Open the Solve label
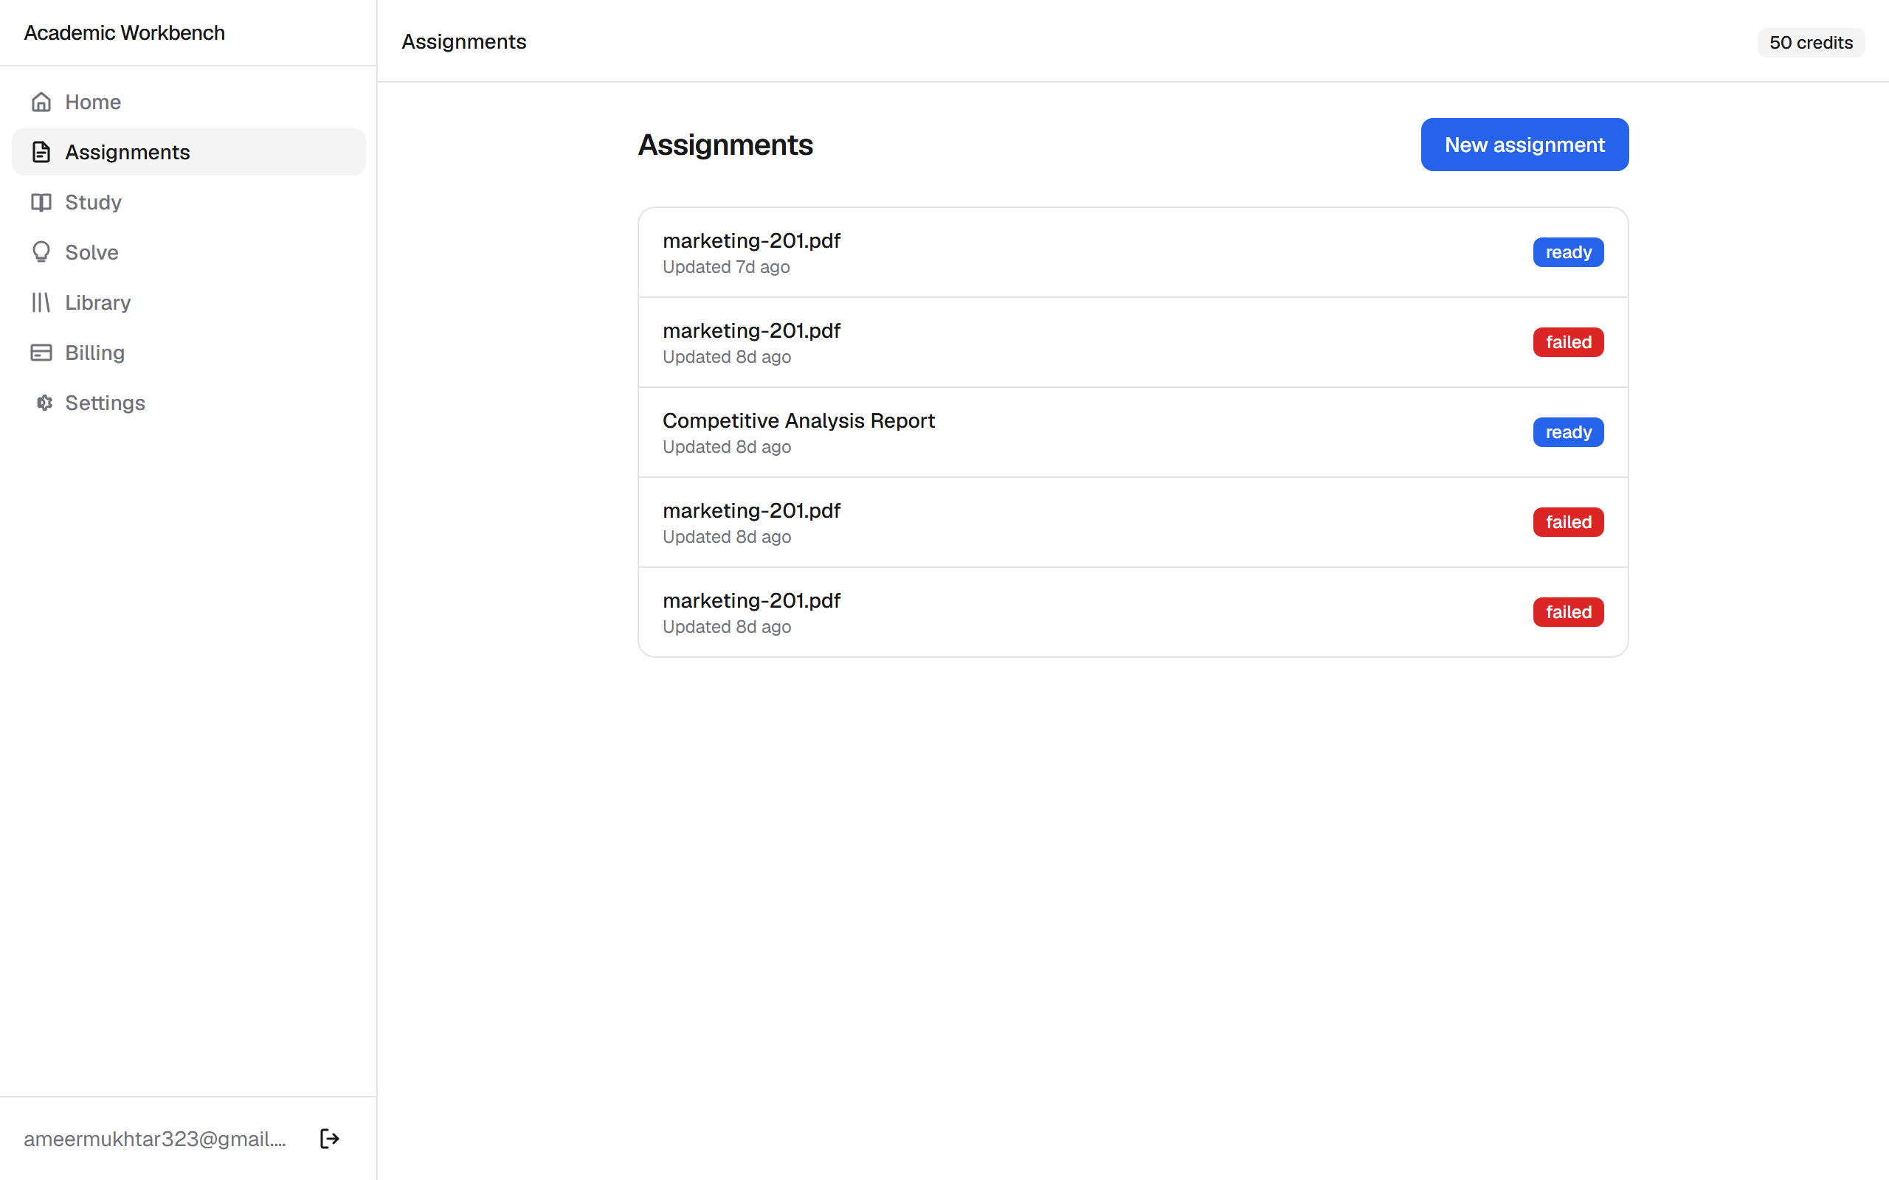 coord(92,252)
